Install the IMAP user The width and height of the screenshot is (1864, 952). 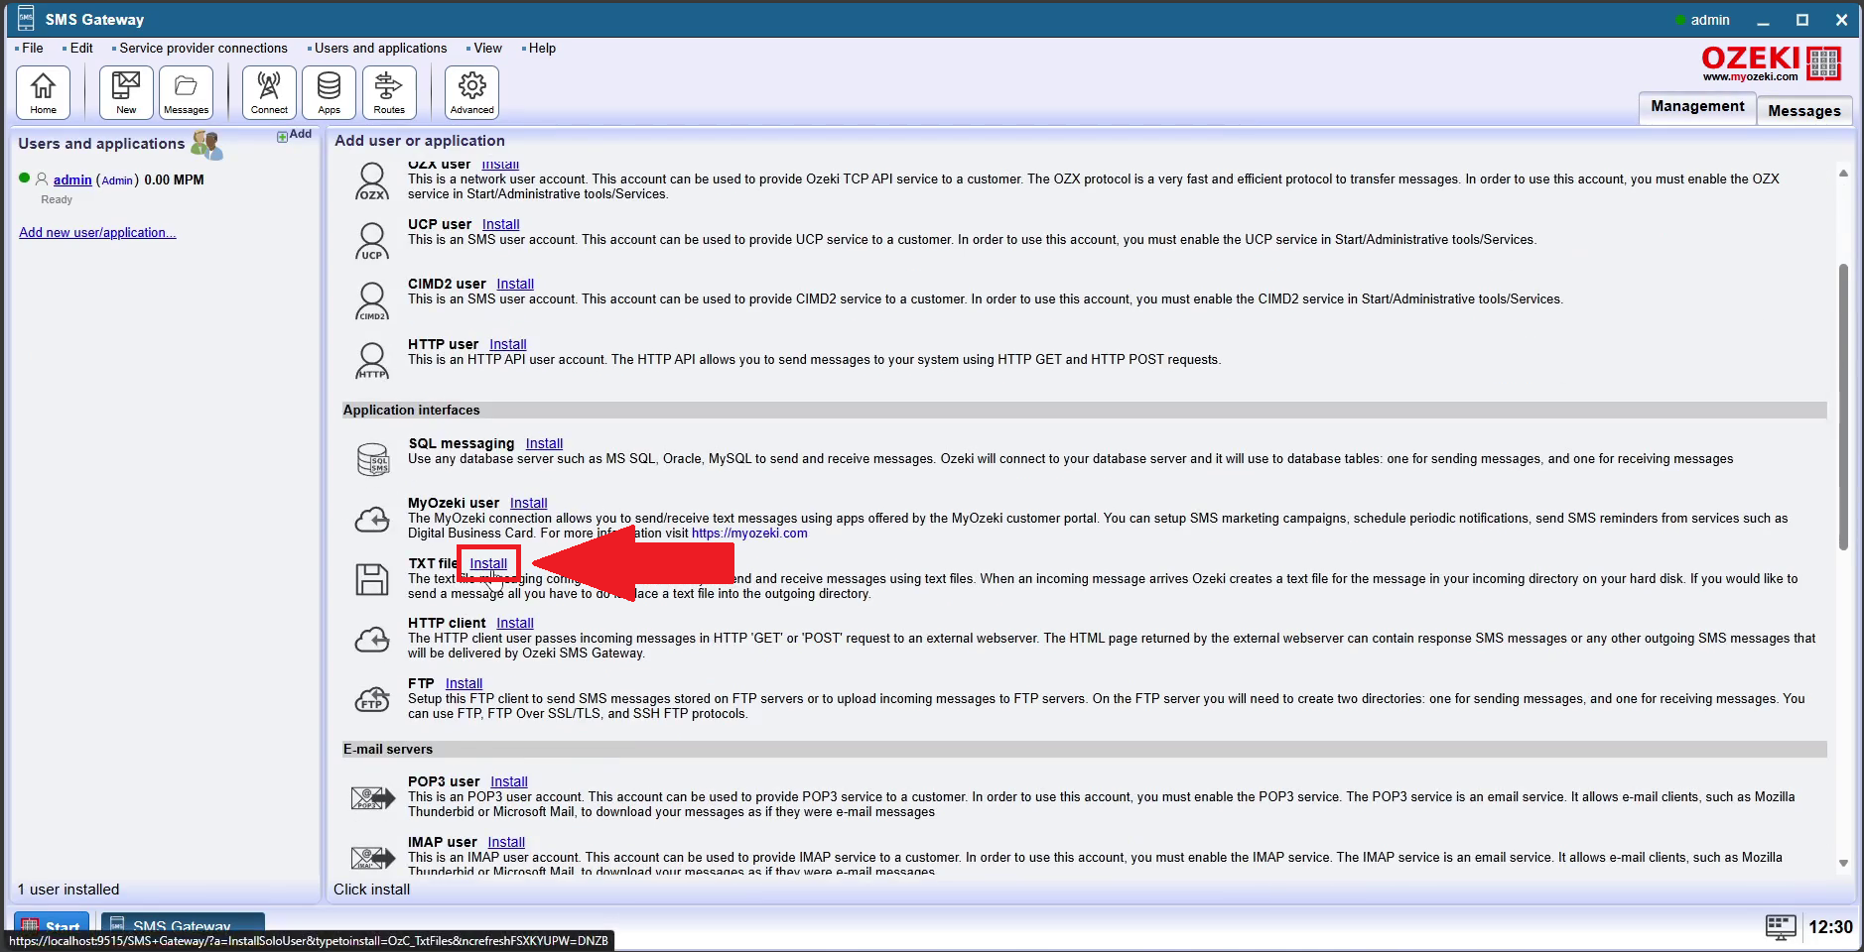(x=506, y=842)
